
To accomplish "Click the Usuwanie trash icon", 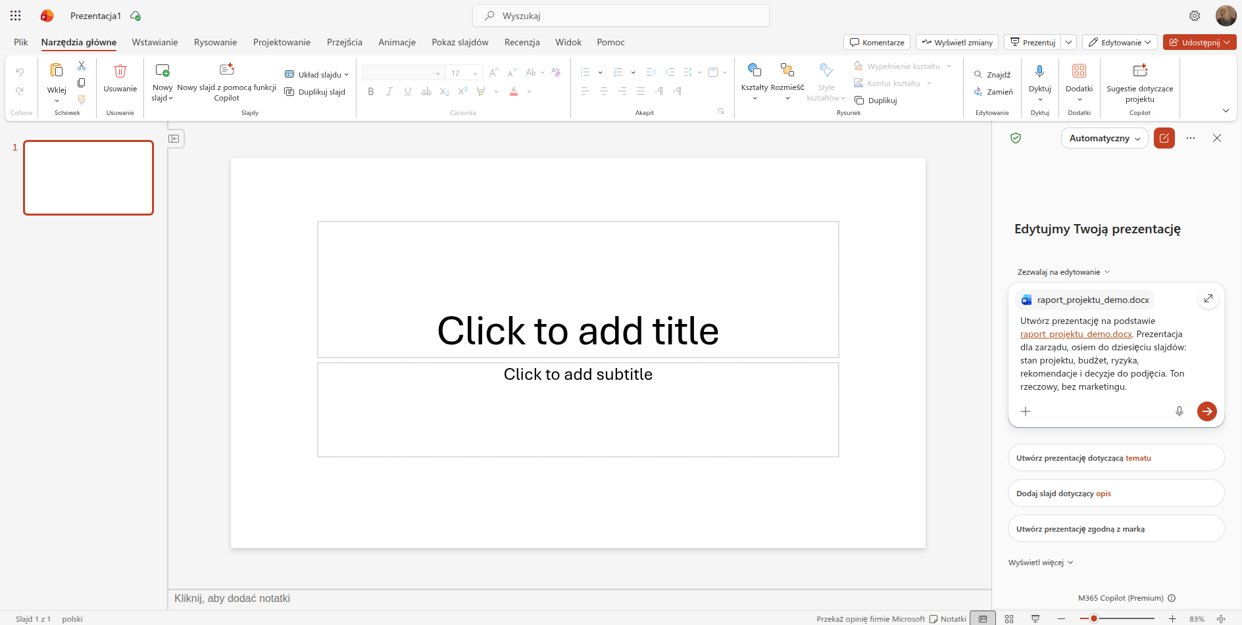I will coord(120,71).
